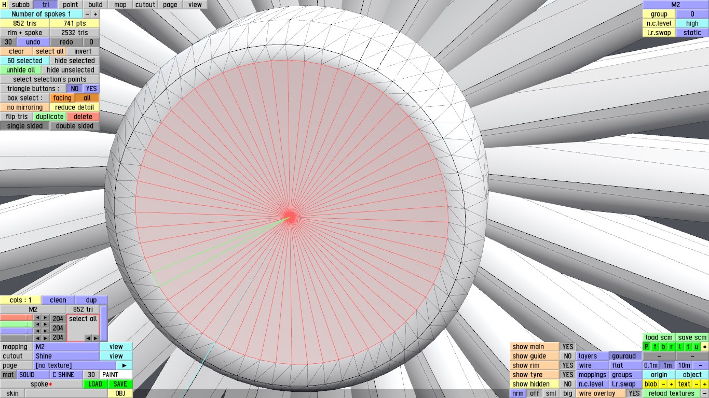This screenshot has width=709, height=398.
Task: Decrease the number of spokes with minus
Action: (x=87, y=14)
